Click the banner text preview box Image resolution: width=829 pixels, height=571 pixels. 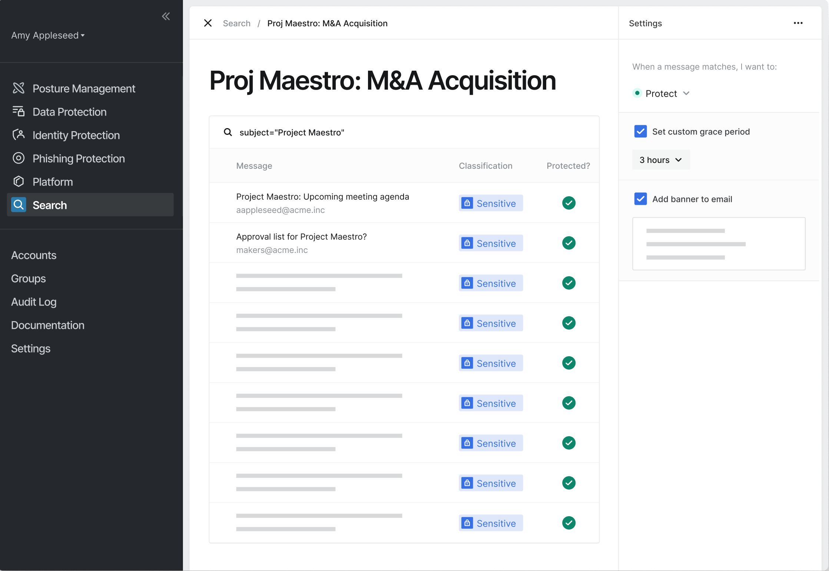pos(719,244)
